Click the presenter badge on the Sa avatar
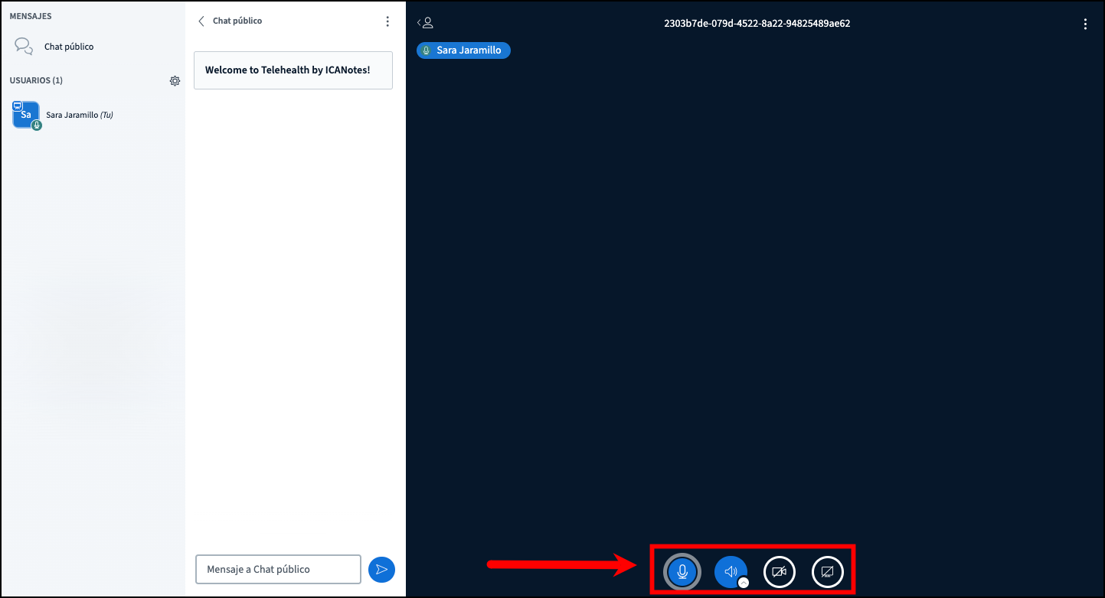This screenshot has height=598, width=1105. click(17, 106)
